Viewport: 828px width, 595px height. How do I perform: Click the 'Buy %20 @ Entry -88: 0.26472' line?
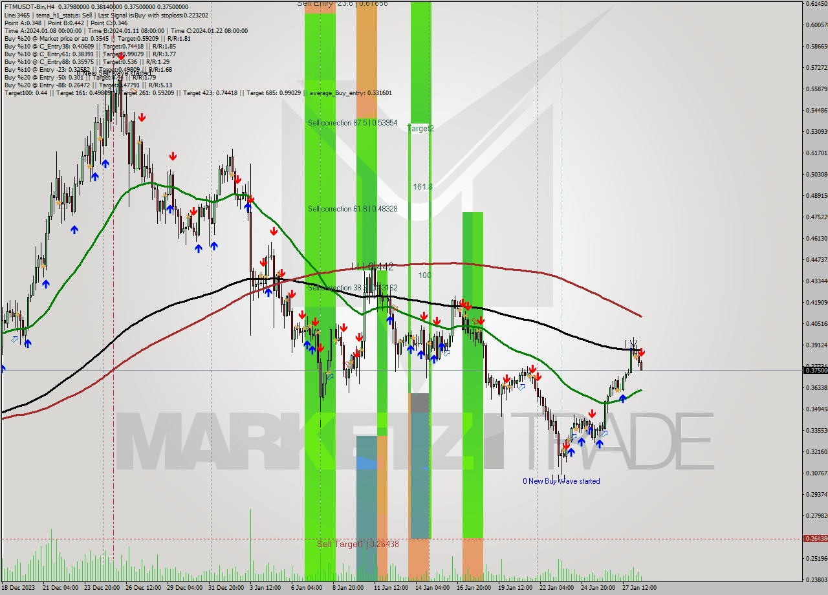coord(88,85)
